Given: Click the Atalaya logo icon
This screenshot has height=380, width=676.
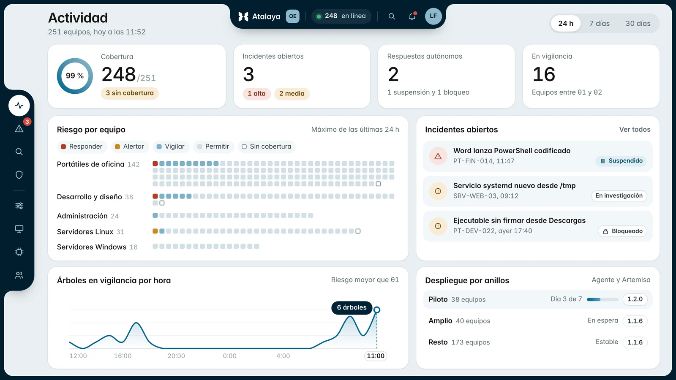Looking at the screenshot, I should (x=243, y=16).
